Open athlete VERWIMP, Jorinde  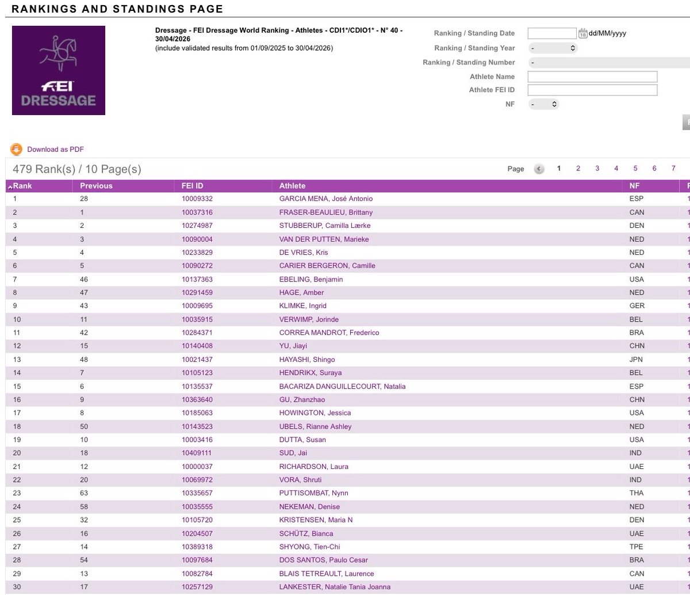tap(309, 319)
